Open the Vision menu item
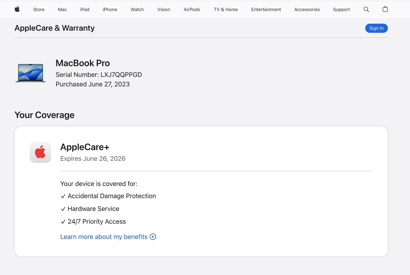Image resolution: width=410 pixels, height=275 pixels. 164,9
